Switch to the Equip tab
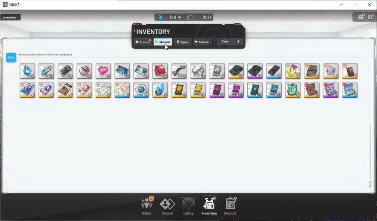Screen dimensions: 377x221 point(182,42)
